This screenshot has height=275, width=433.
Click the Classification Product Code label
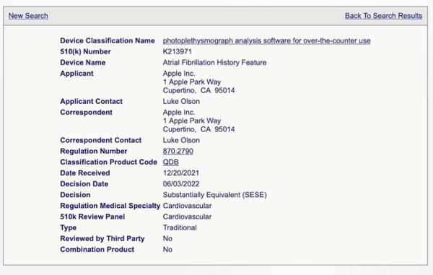pyautogui.click(x=108, y=162)
